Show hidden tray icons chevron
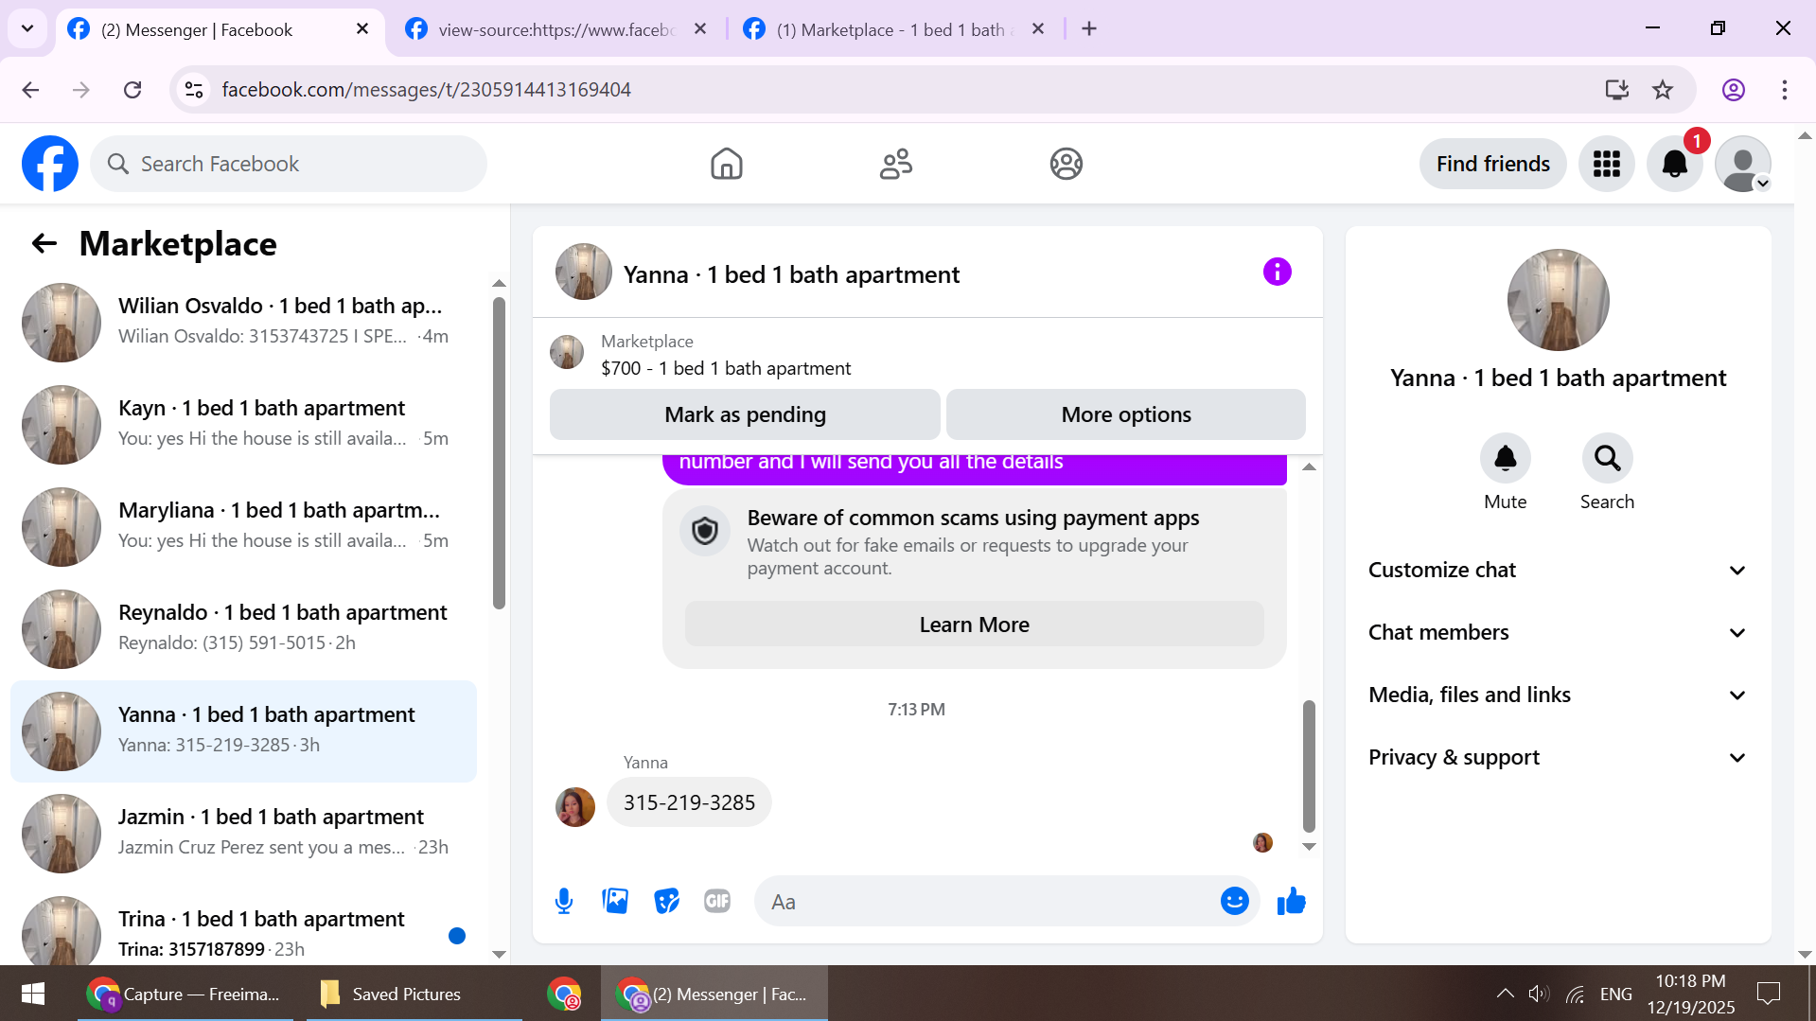This screenshot has width=1816, height=1021. [x=1504, y=994]
